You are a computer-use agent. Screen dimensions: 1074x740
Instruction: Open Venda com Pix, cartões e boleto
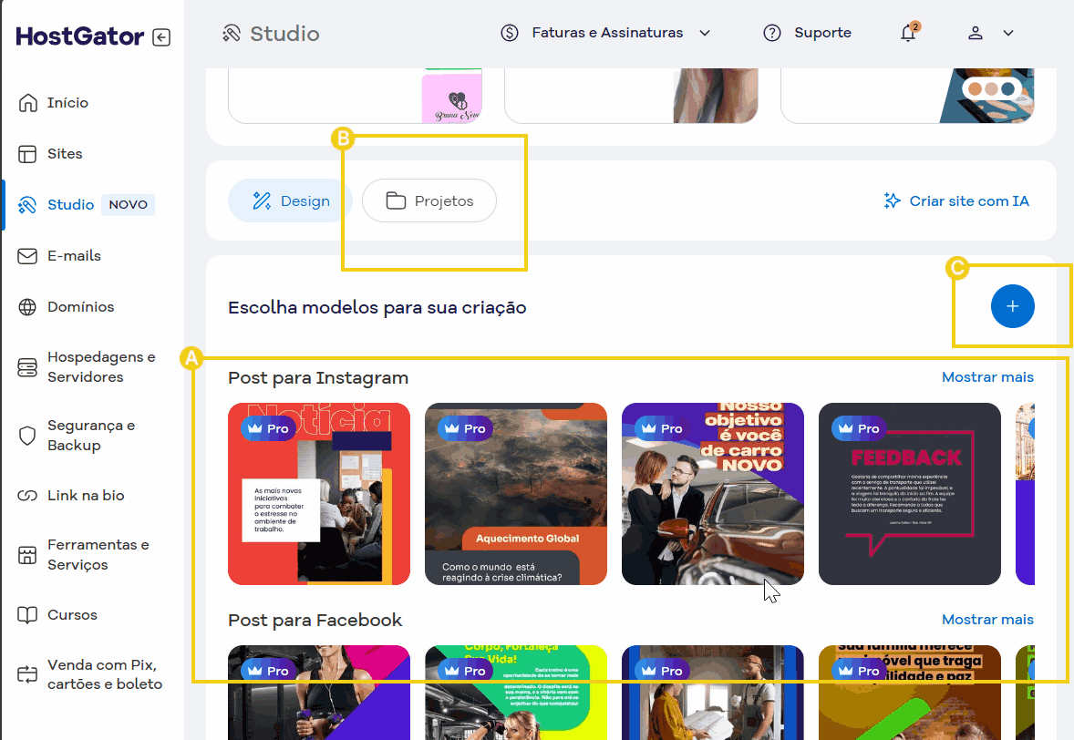[104, 674]
